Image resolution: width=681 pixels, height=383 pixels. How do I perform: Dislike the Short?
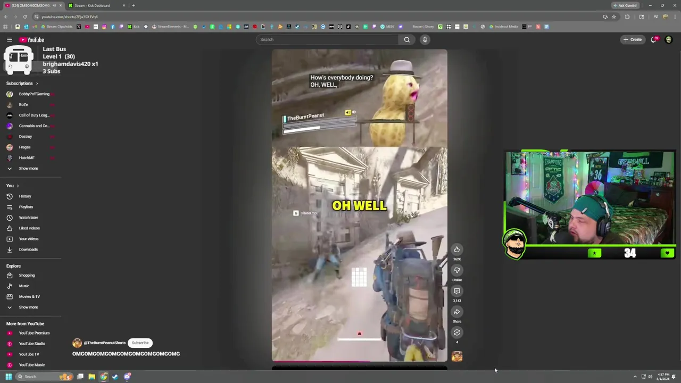[457, 270]
